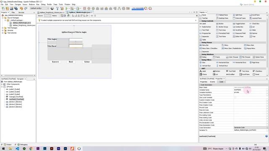The image size is (269, 151).
Task: Select the Combo Box palette item
Action: click(x=238, y=27)
